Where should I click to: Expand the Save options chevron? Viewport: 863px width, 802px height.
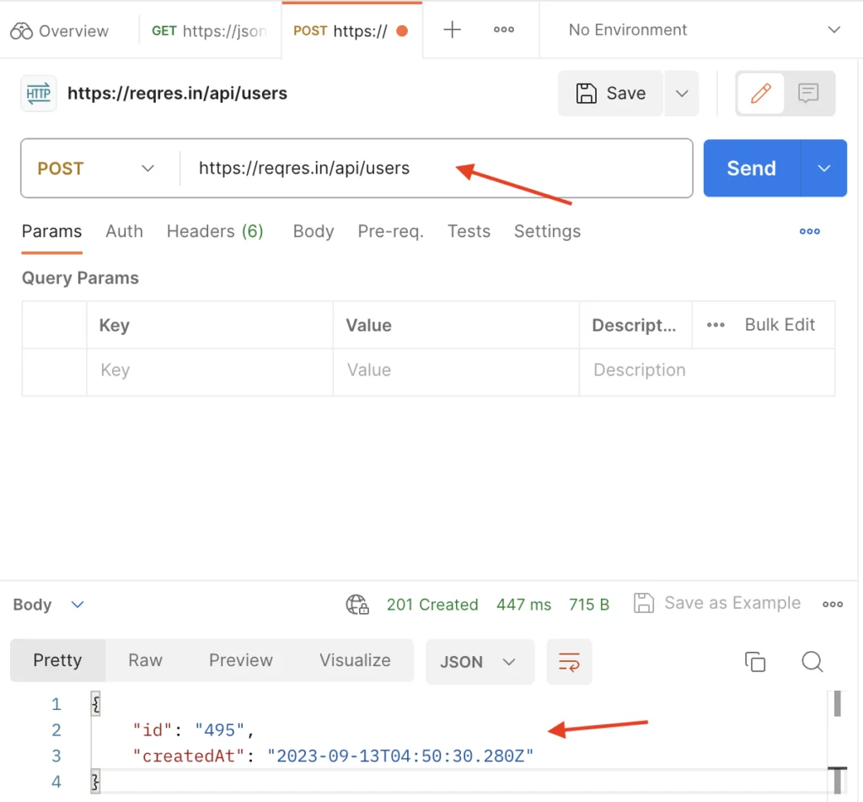click(681, 93)
